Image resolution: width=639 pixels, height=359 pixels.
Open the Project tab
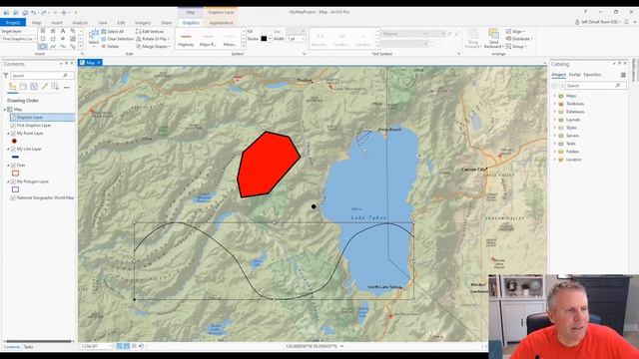(13, 23)
